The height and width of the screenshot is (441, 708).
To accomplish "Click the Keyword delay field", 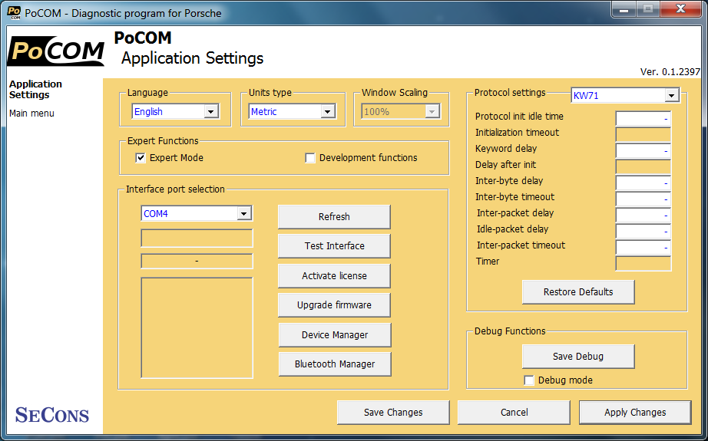I will point(643,150).
